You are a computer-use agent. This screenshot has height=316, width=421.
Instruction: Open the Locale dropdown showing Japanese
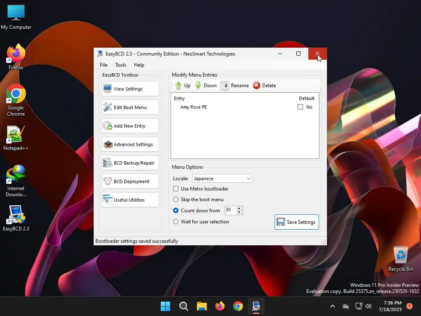coord(222,179)
